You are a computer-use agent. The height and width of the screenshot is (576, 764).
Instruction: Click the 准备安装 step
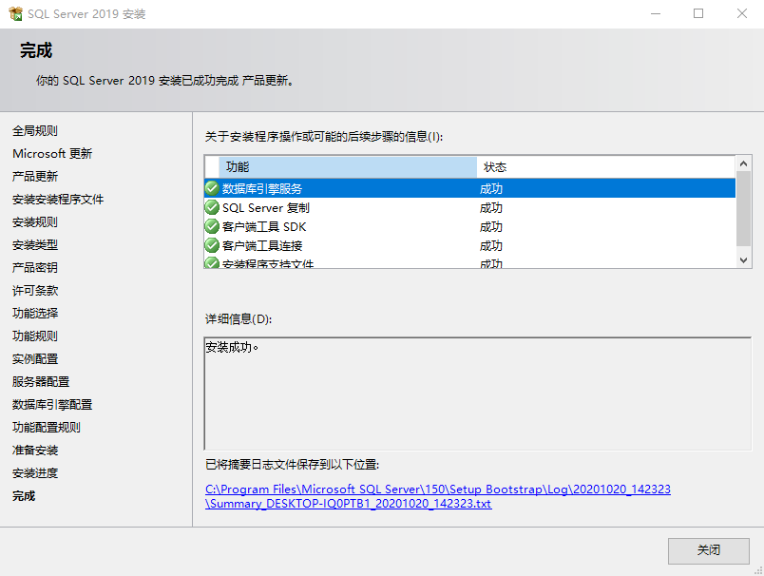(x=35, y=451)
